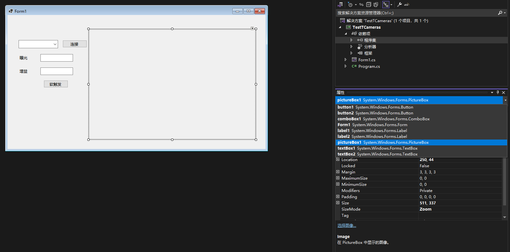Expand the MaximumSize property
The image size is (510, 252).
(338, 178)
